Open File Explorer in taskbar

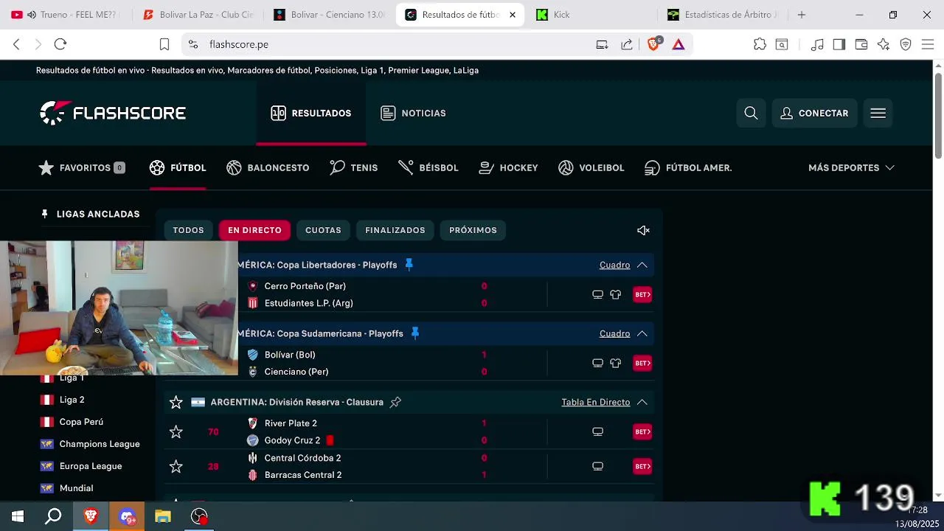coord(163,516)
